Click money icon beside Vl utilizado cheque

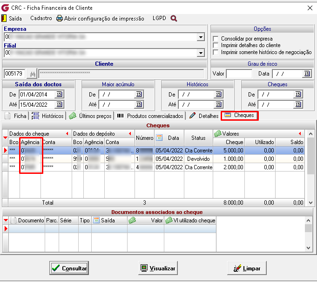tap(169, 220)
